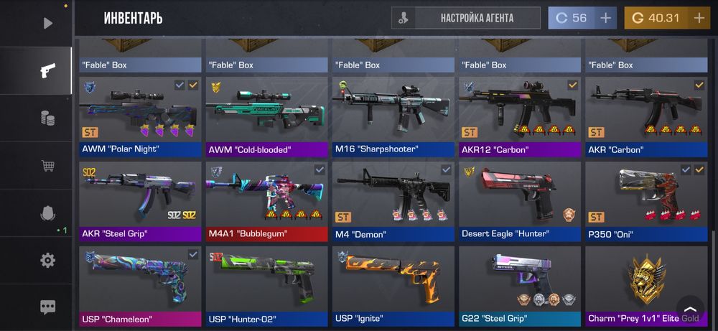This screenshot has height=331, width=718.
Task: Open the Charm Prey 1v1 Elite Gold item
Action: coord(646,286)
